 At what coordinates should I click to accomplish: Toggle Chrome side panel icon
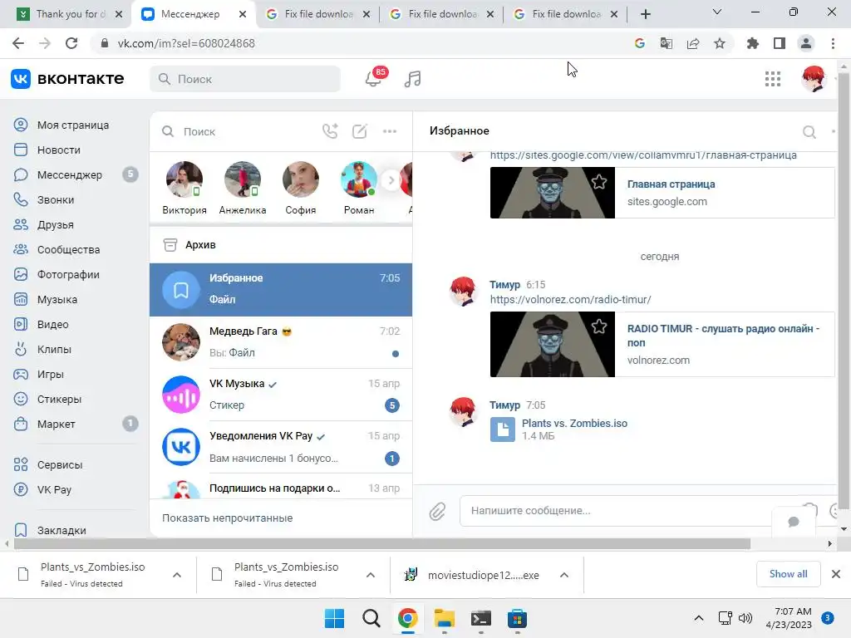[x=780, y=43]
